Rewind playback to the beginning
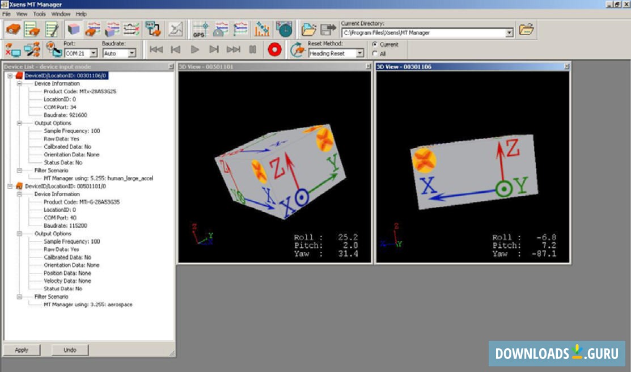The height and width of the screenshot is (372, 631). [x=156, y=49]
